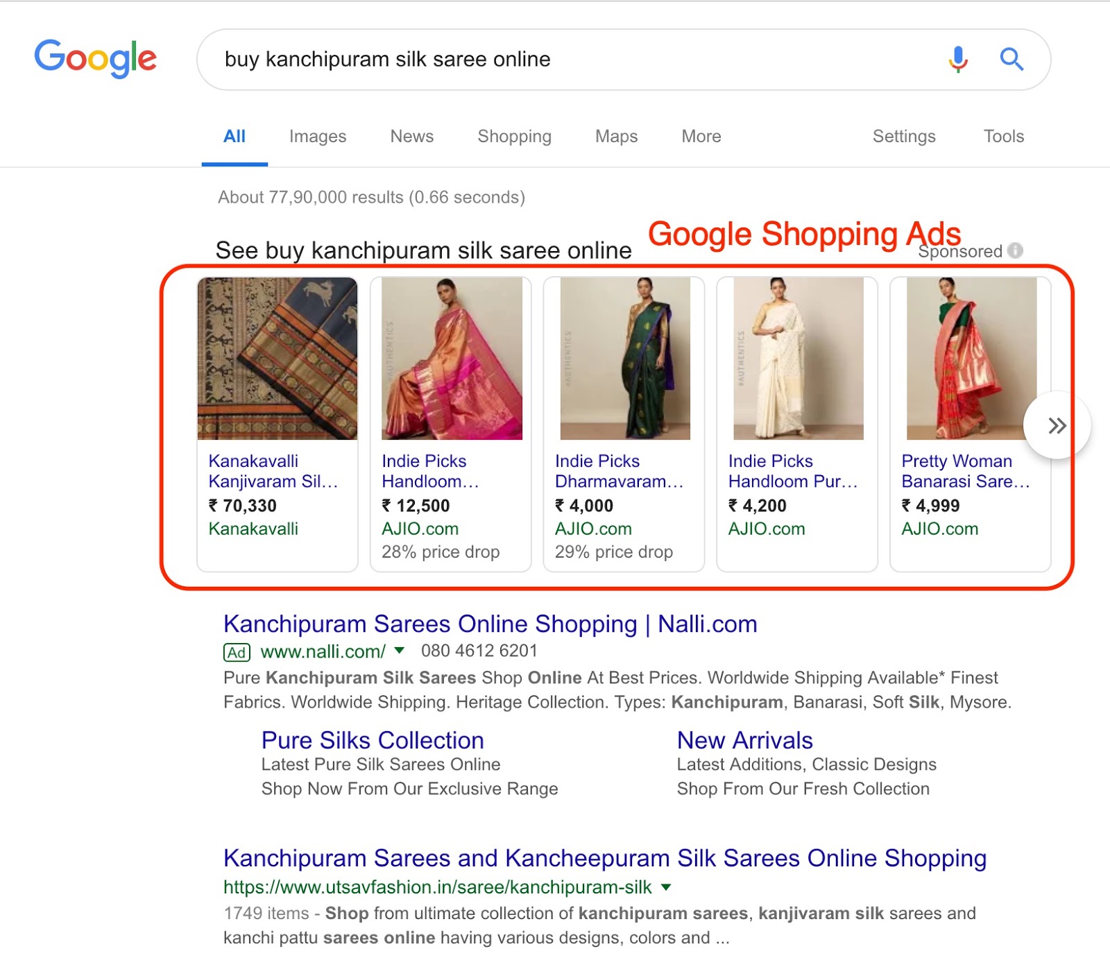
Task: Click the ₹ 70,330 price
Action: [x=243, y=506]
